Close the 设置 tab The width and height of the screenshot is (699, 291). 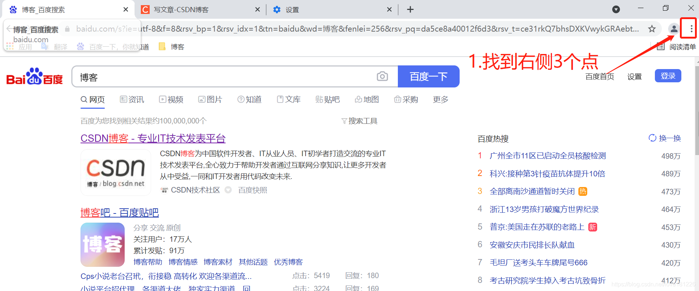click(389, 10)
